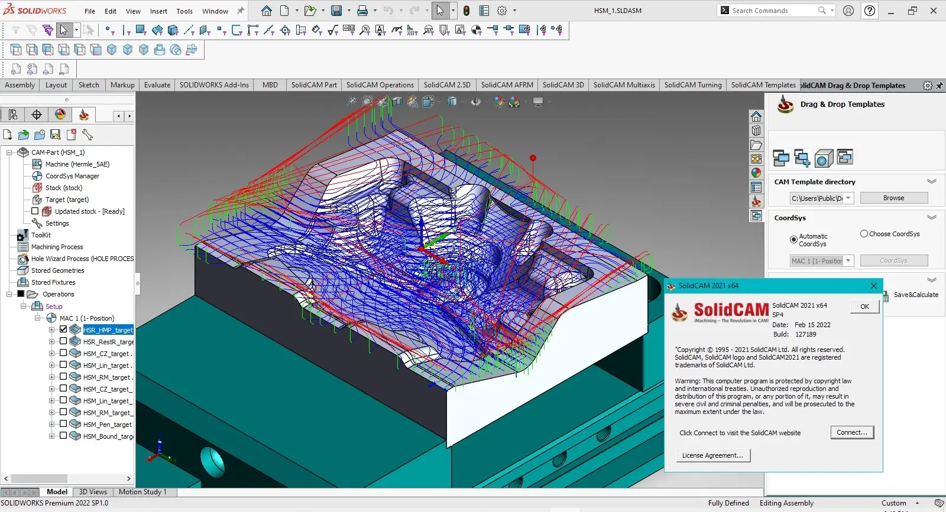The image size is (946, 512).
Task: Click OK in the SolidCAM 2021 dialog
Action: point(864,306)
